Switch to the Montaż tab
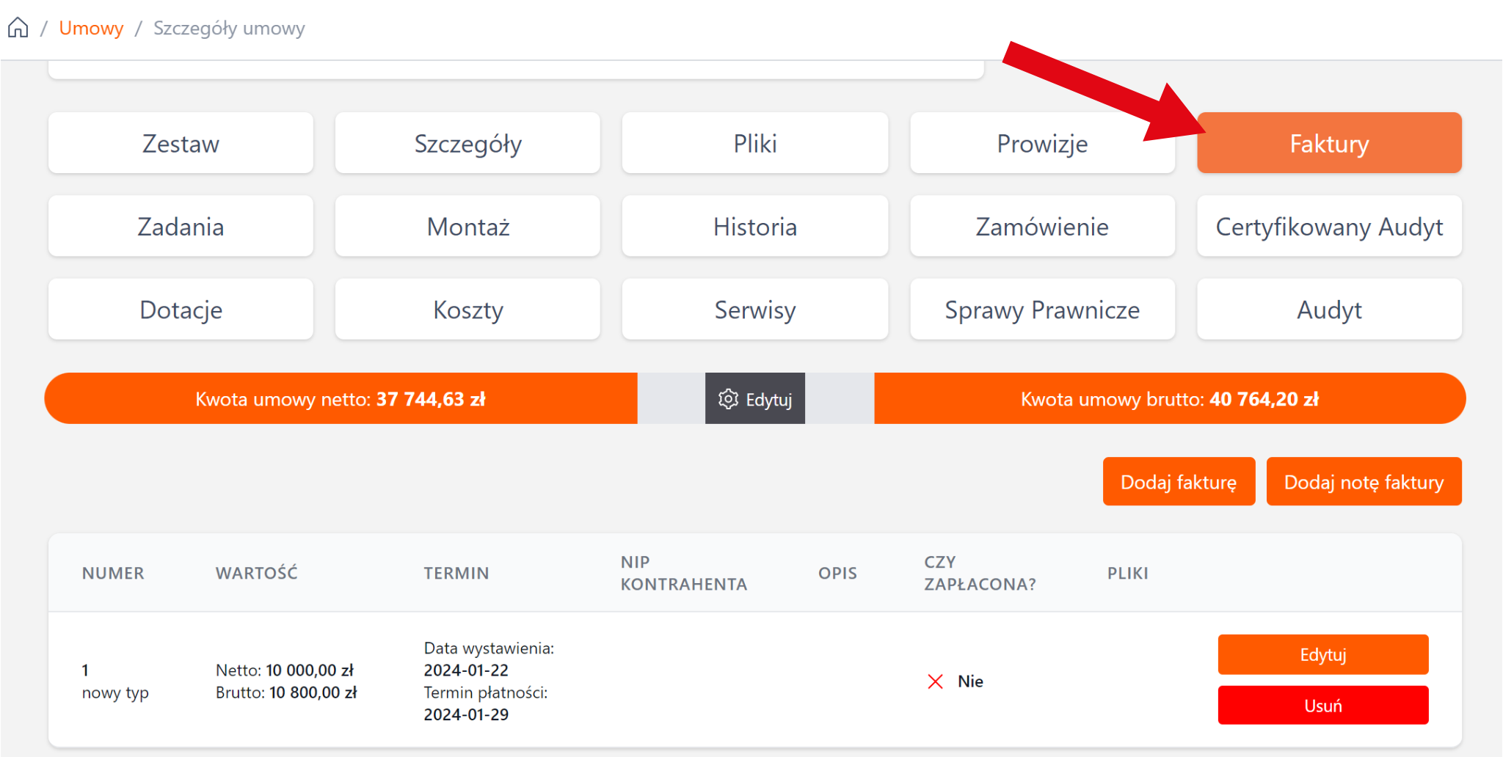Image resolution: width=1503 pixels, height=757 pixels. pyautogui.click(x=467, y=226)
